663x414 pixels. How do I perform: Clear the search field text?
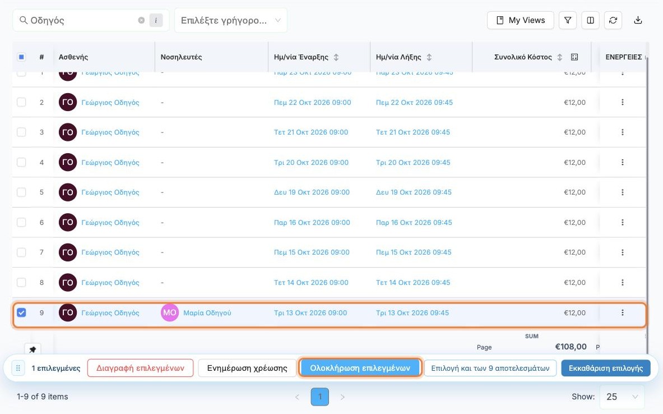(x=141, y=20)
